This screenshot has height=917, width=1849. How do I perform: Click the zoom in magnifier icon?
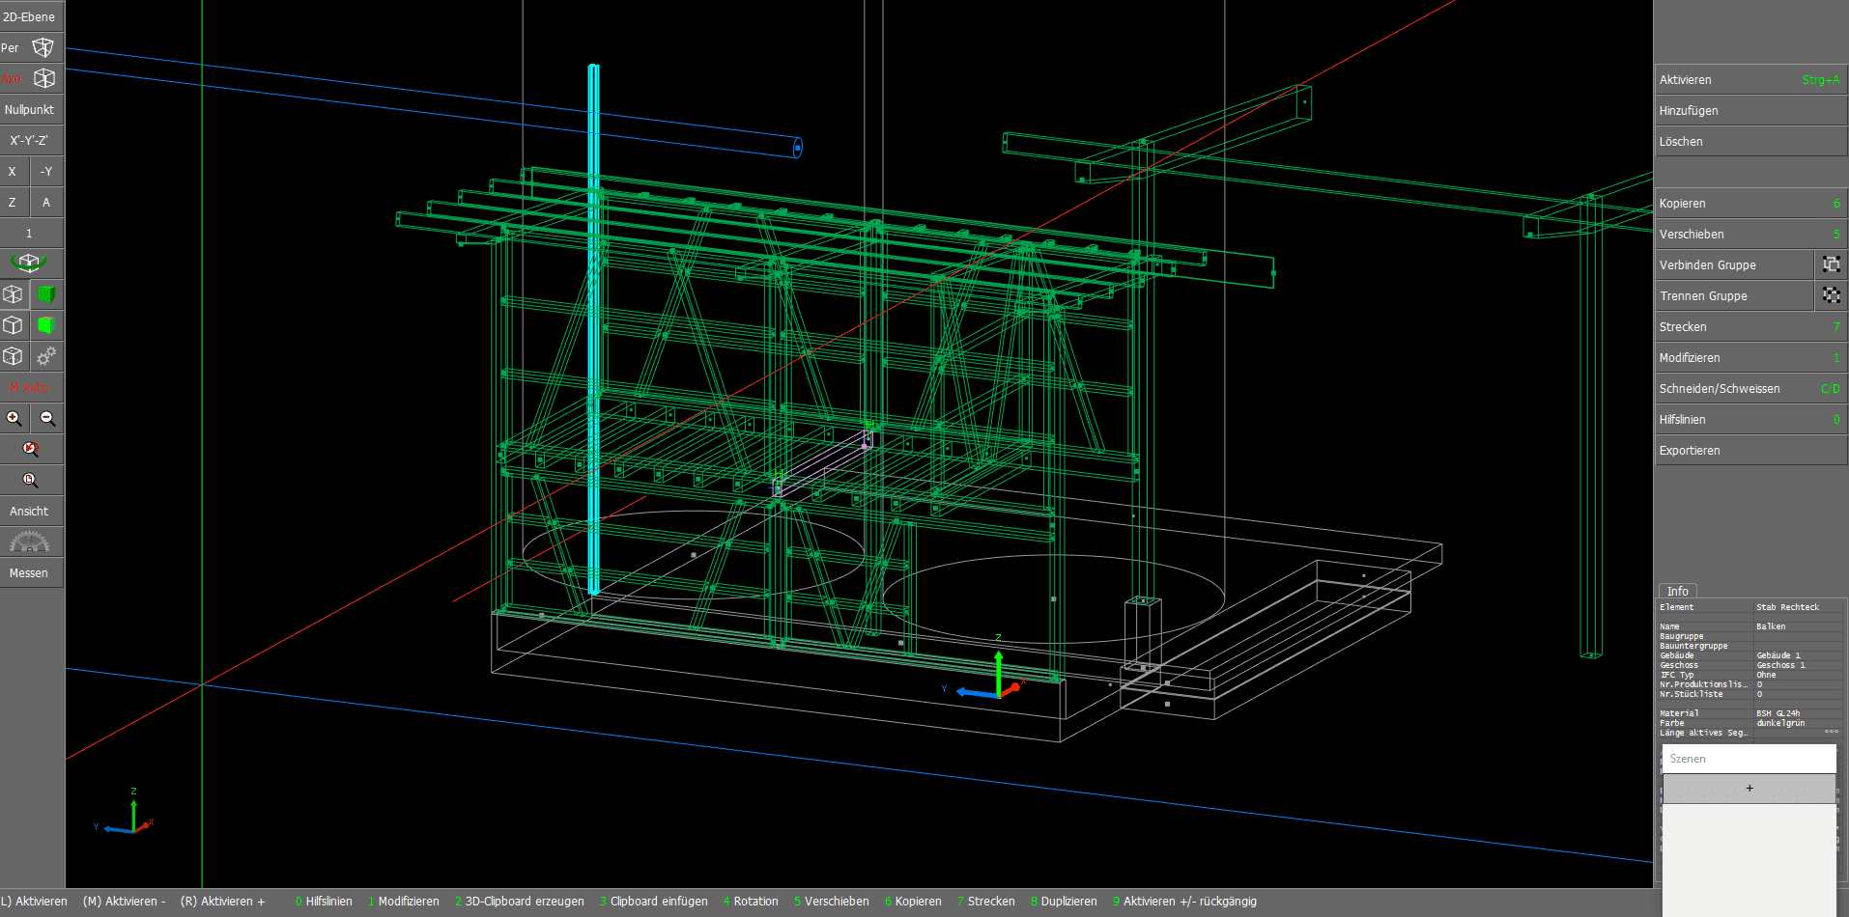[14, 418]
